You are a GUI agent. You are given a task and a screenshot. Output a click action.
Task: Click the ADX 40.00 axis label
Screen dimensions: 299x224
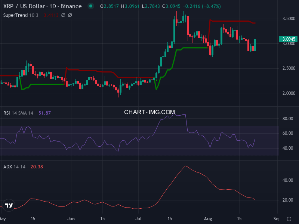click(x=288, y=180)
